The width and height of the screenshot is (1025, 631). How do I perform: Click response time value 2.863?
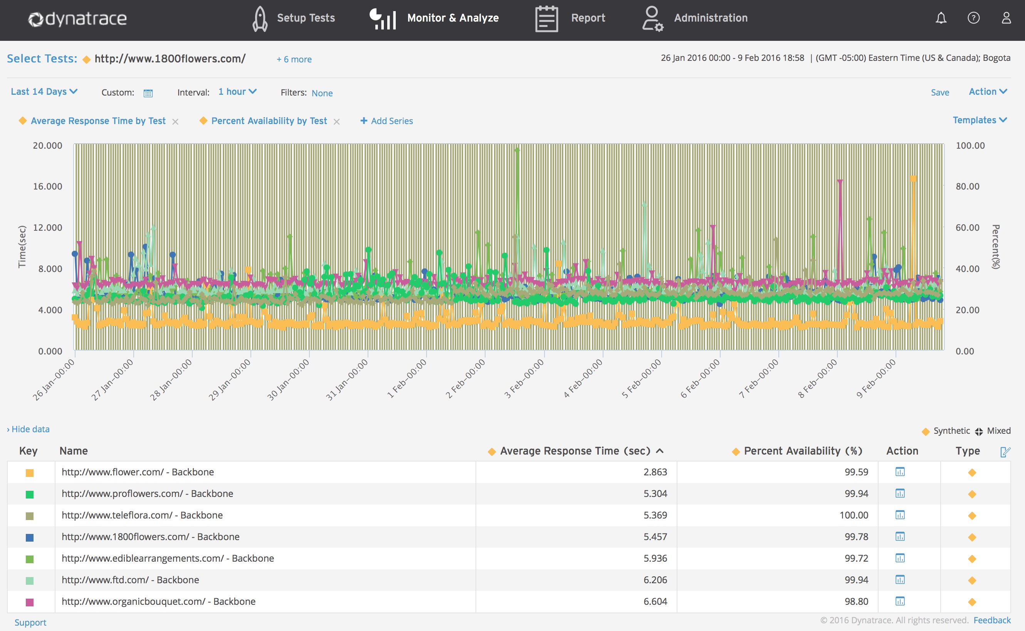click(x=655, y=472)
